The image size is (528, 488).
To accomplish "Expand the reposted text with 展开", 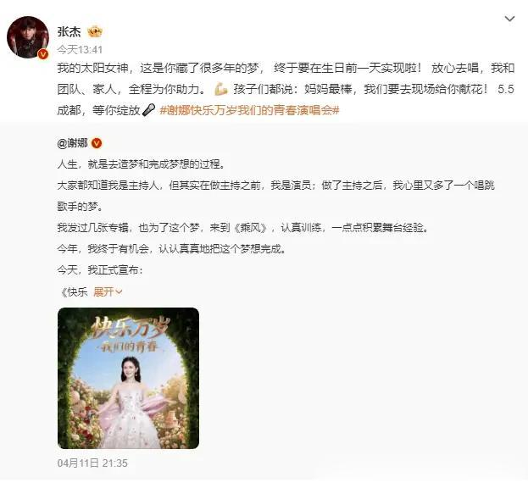I will click(103, 291).
